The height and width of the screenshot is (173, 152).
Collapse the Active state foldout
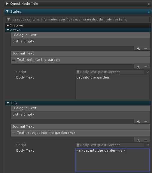[8, 30]
